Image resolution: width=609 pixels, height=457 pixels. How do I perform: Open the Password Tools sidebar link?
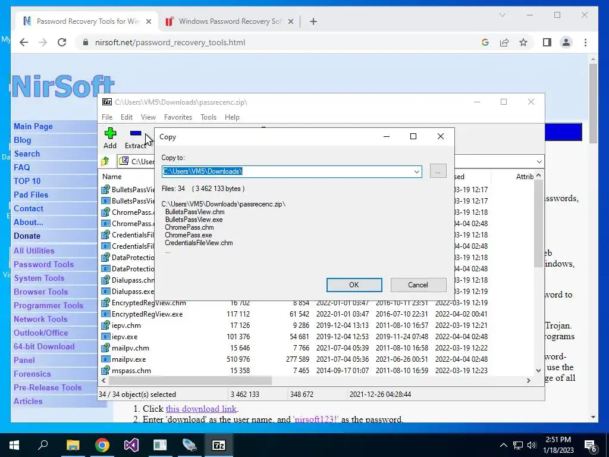point(43,264)
